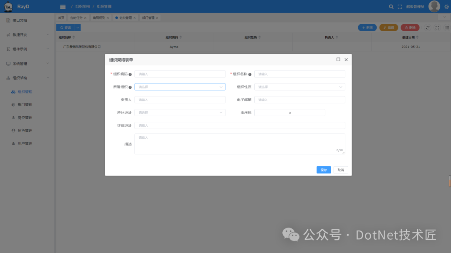Click the info icon next to 组织名称 label
The width and height of the screenshot is (451, 253).
(250, 74)
